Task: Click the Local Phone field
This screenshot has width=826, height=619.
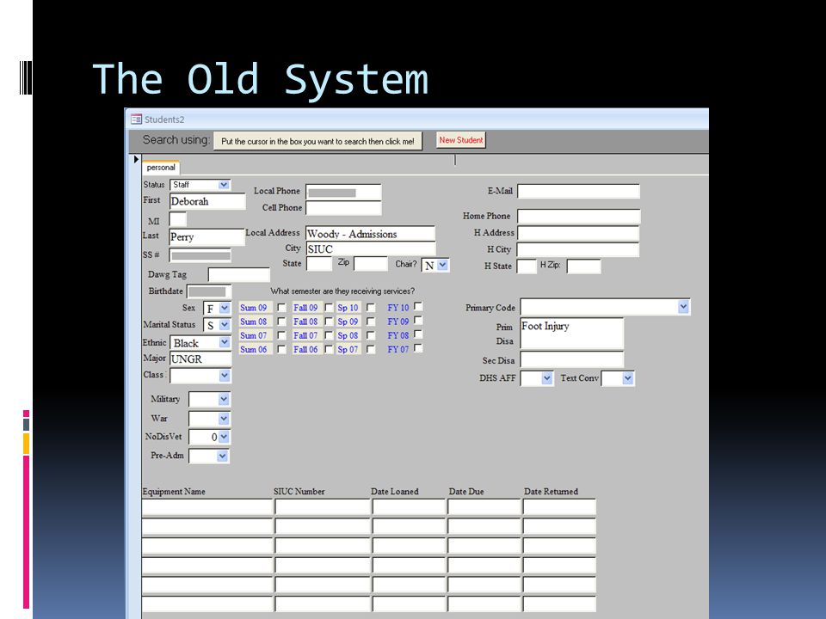Action: 343,192
